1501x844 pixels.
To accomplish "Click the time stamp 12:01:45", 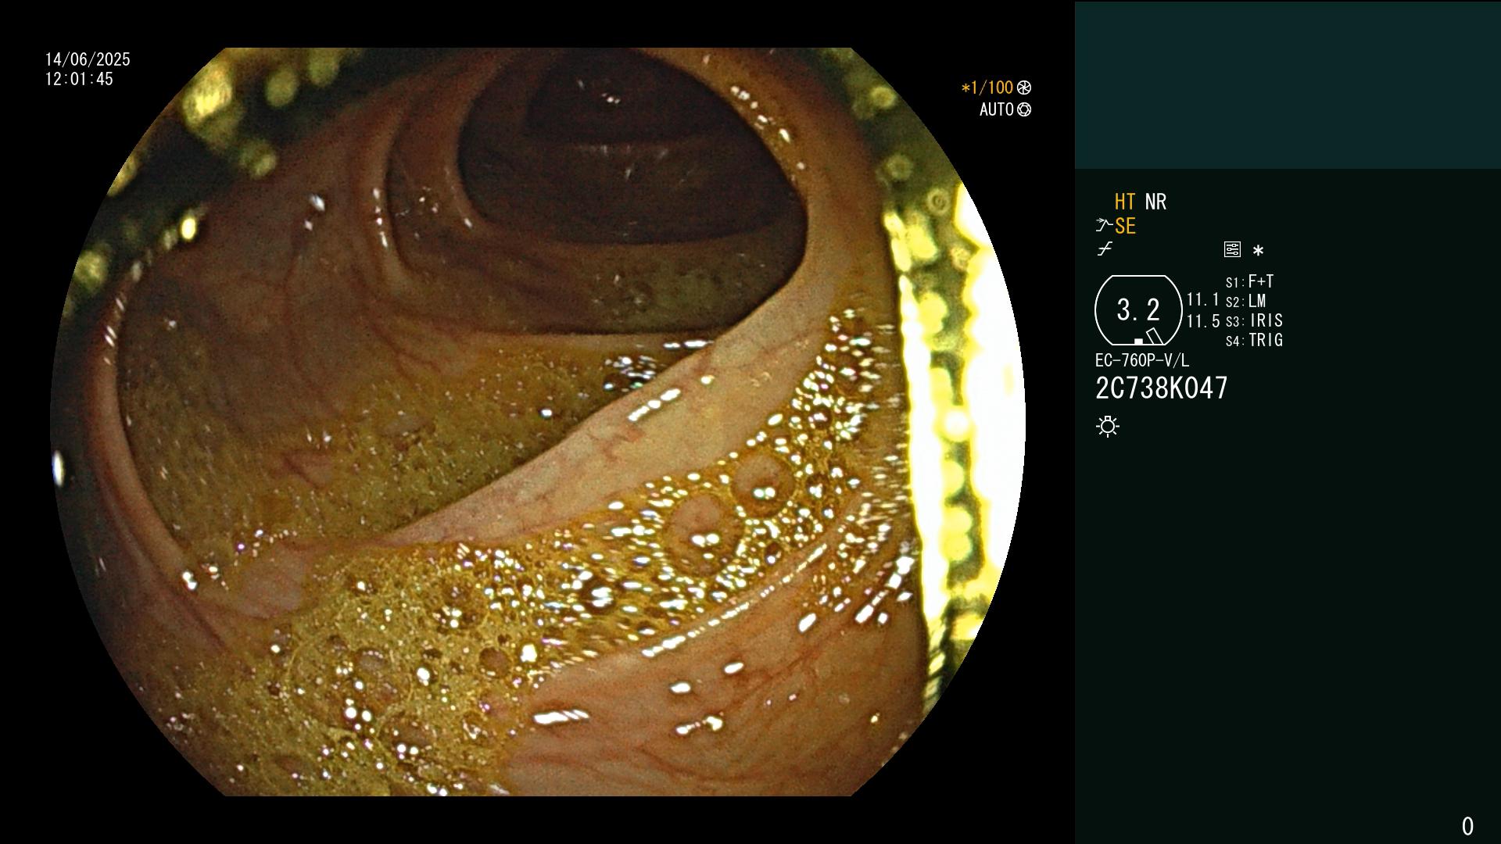I will [79, 79].
